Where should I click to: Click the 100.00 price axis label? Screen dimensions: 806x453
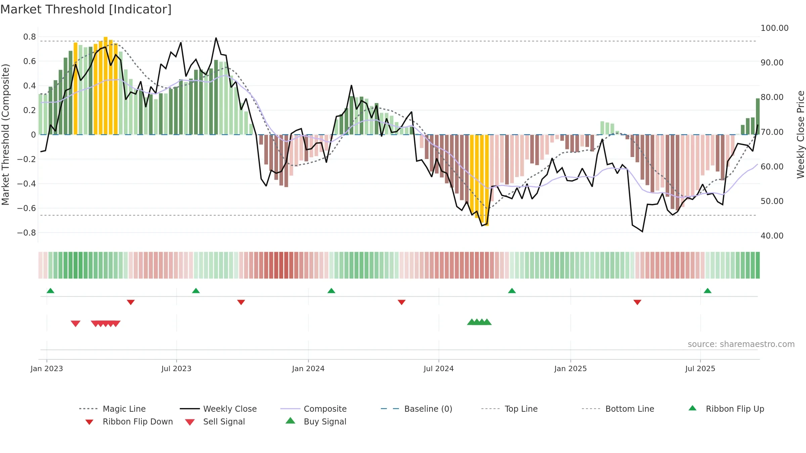774,28
